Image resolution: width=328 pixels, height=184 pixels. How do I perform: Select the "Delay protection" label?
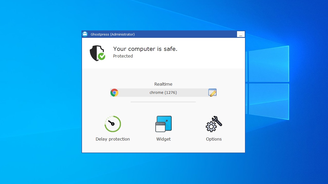pyautogui.click(x=113, y=139)
